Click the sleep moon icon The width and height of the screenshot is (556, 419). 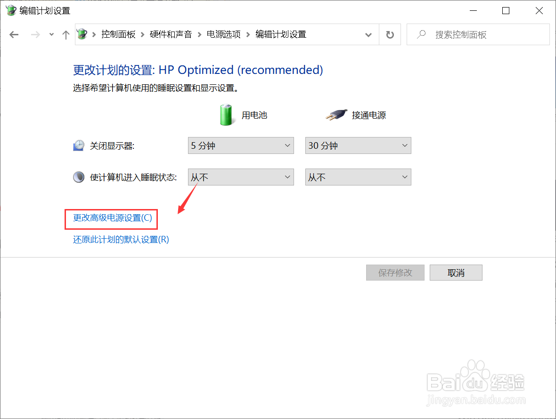point(79,177)
